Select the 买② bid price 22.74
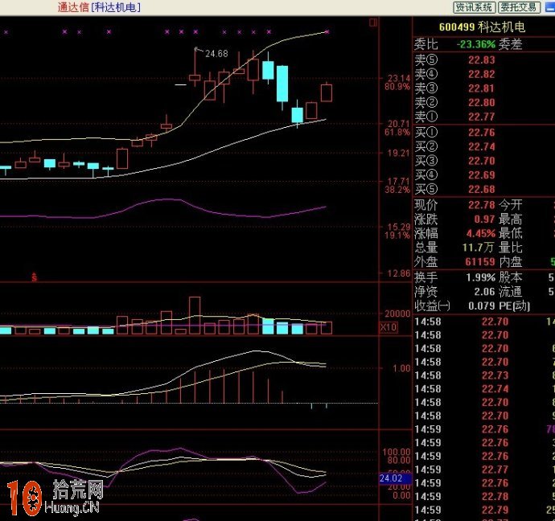This screenshot has height=521, width=555. pyautogui.click(x=481, y=147)
